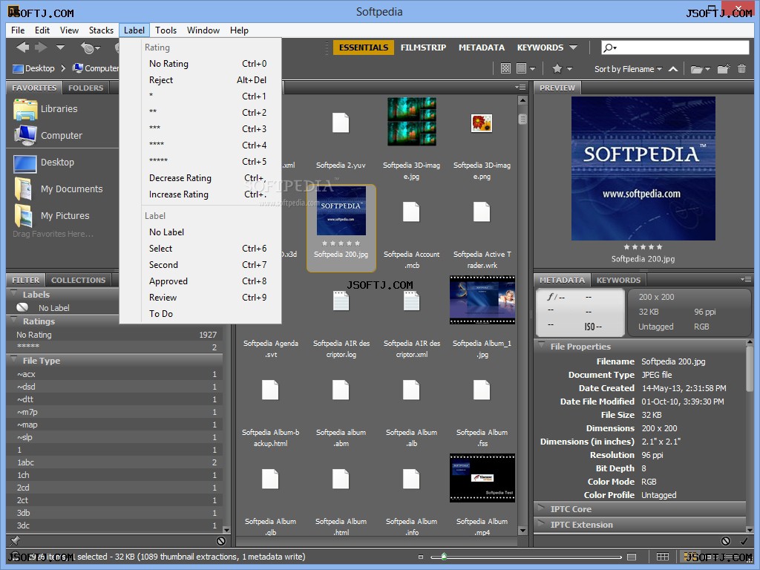Screen dimensions: 760x570
Task: Toggle the 3dc file type filter
Action: [x=114, y=525]
